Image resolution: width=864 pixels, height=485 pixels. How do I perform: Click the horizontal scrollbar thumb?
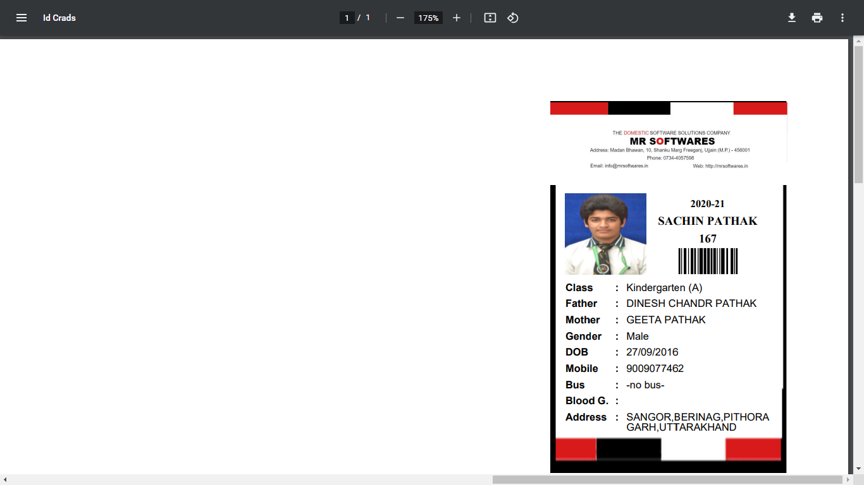point(667,480)
